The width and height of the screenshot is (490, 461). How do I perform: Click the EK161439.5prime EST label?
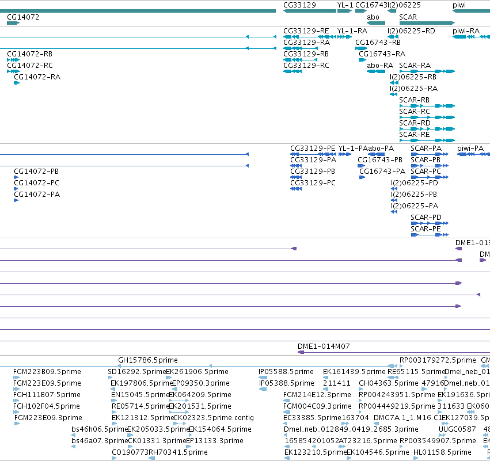354,372
